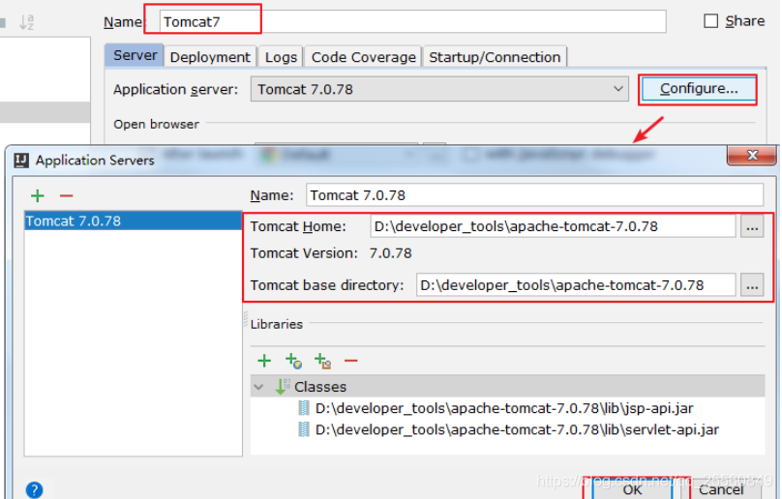This screenshot has height=499, width=782.
Task: Browse for Tomcat base directory
Action: [x=752, y=285]
